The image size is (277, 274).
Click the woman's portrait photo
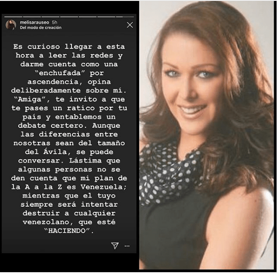(x=206, y=135)
